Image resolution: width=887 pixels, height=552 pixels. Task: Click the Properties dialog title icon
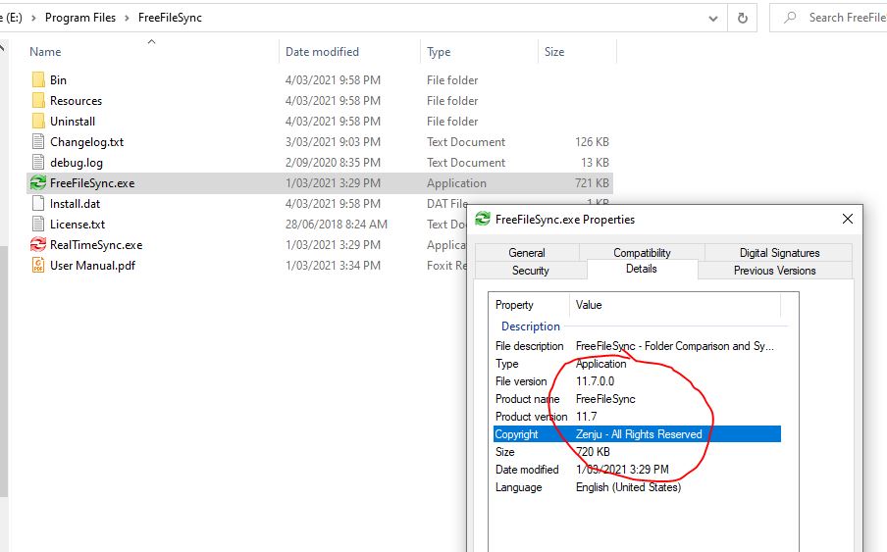[x=483, y=219]
